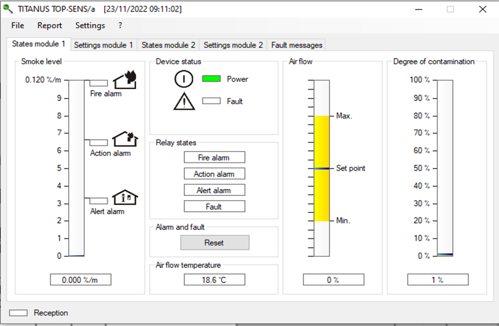The width and height of the screenshot is (499, 326).
Task: Click the Reception label in the status bar
Action: [x=51, y=313]
